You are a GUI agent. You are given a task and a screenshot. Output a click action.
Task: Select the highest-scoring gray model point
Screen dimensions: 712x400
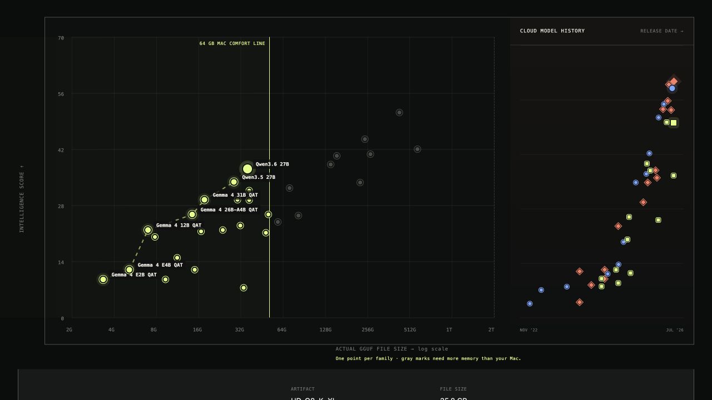coord(399,113)
